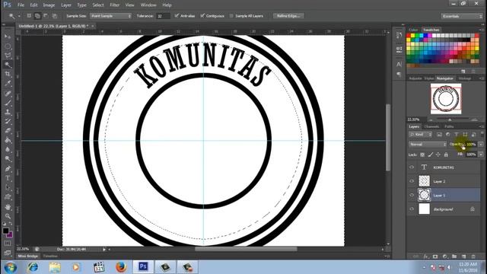This screenshot has width=487, height=274.
Task: Open layer filter Kind dropdown
Action: point(421,135)
